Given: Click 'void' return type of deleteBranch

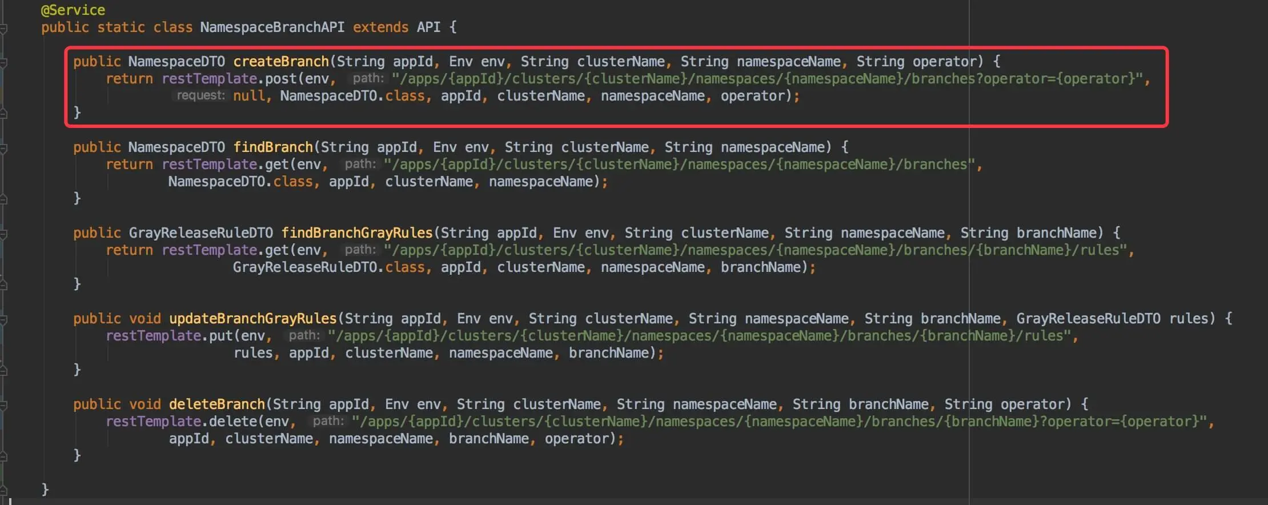Looking at the screenshot, I should point(145,404).
